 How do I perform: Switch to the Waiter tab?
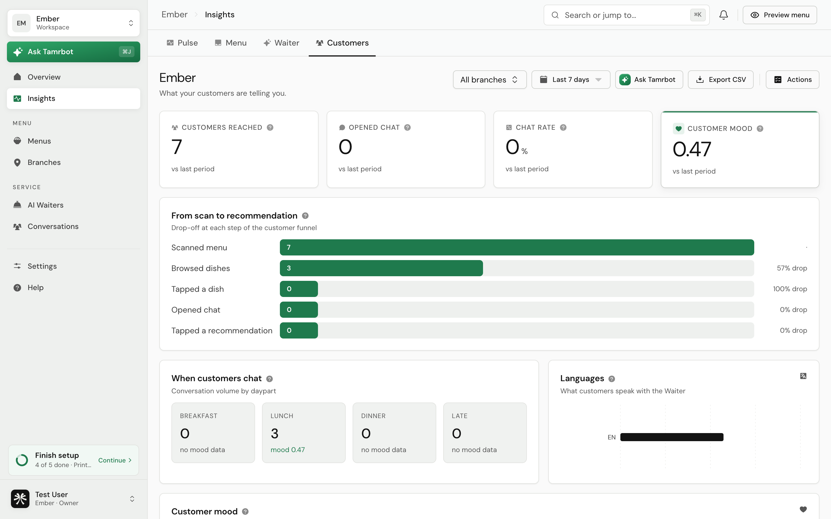[x=282, y=43]
